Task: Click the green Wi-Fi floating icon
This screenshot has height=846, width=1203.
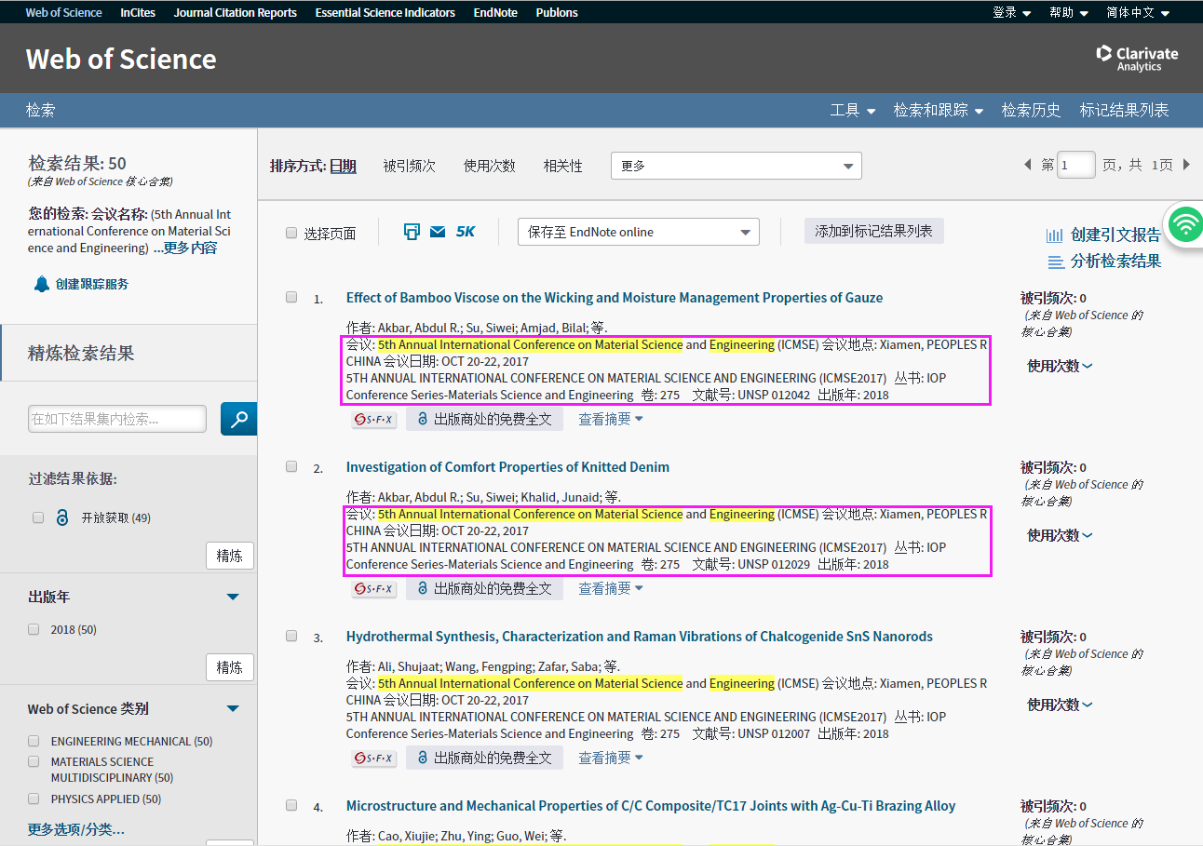Action: click(x=1185, y=224)
